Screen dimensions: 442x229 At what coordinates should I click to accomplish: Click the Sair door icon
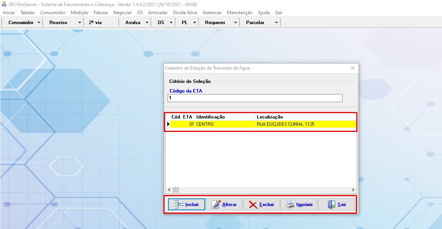click(331, 205)
